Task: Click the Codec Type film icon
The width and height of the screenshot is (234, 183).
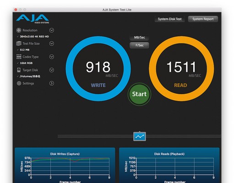Action: tap(19, 57)
